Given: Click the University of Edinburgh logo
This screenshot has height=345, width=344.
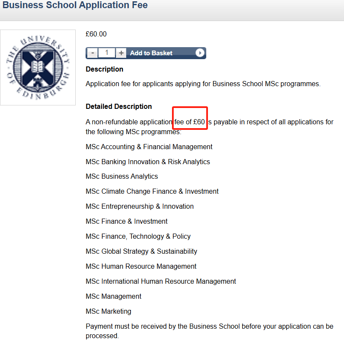Looking at the screenshot, I should tap(38, 67).
